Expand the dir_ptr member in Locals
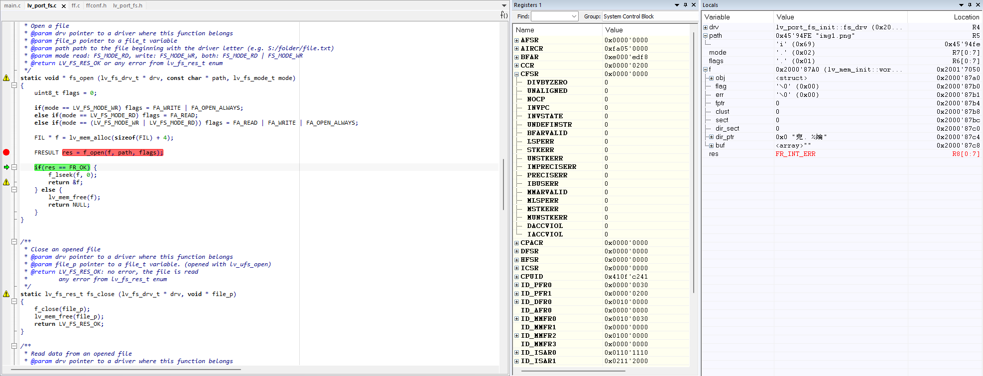The width and height of the screenshot is (983, 376). pos(712,137)
